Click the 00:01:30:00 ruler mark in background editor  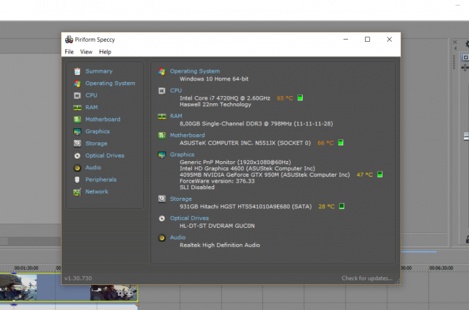click(x=26, y=268)
